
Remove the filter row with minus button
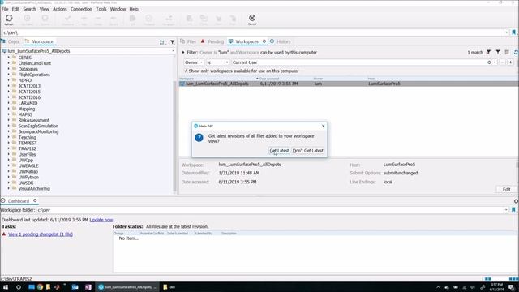503,62
